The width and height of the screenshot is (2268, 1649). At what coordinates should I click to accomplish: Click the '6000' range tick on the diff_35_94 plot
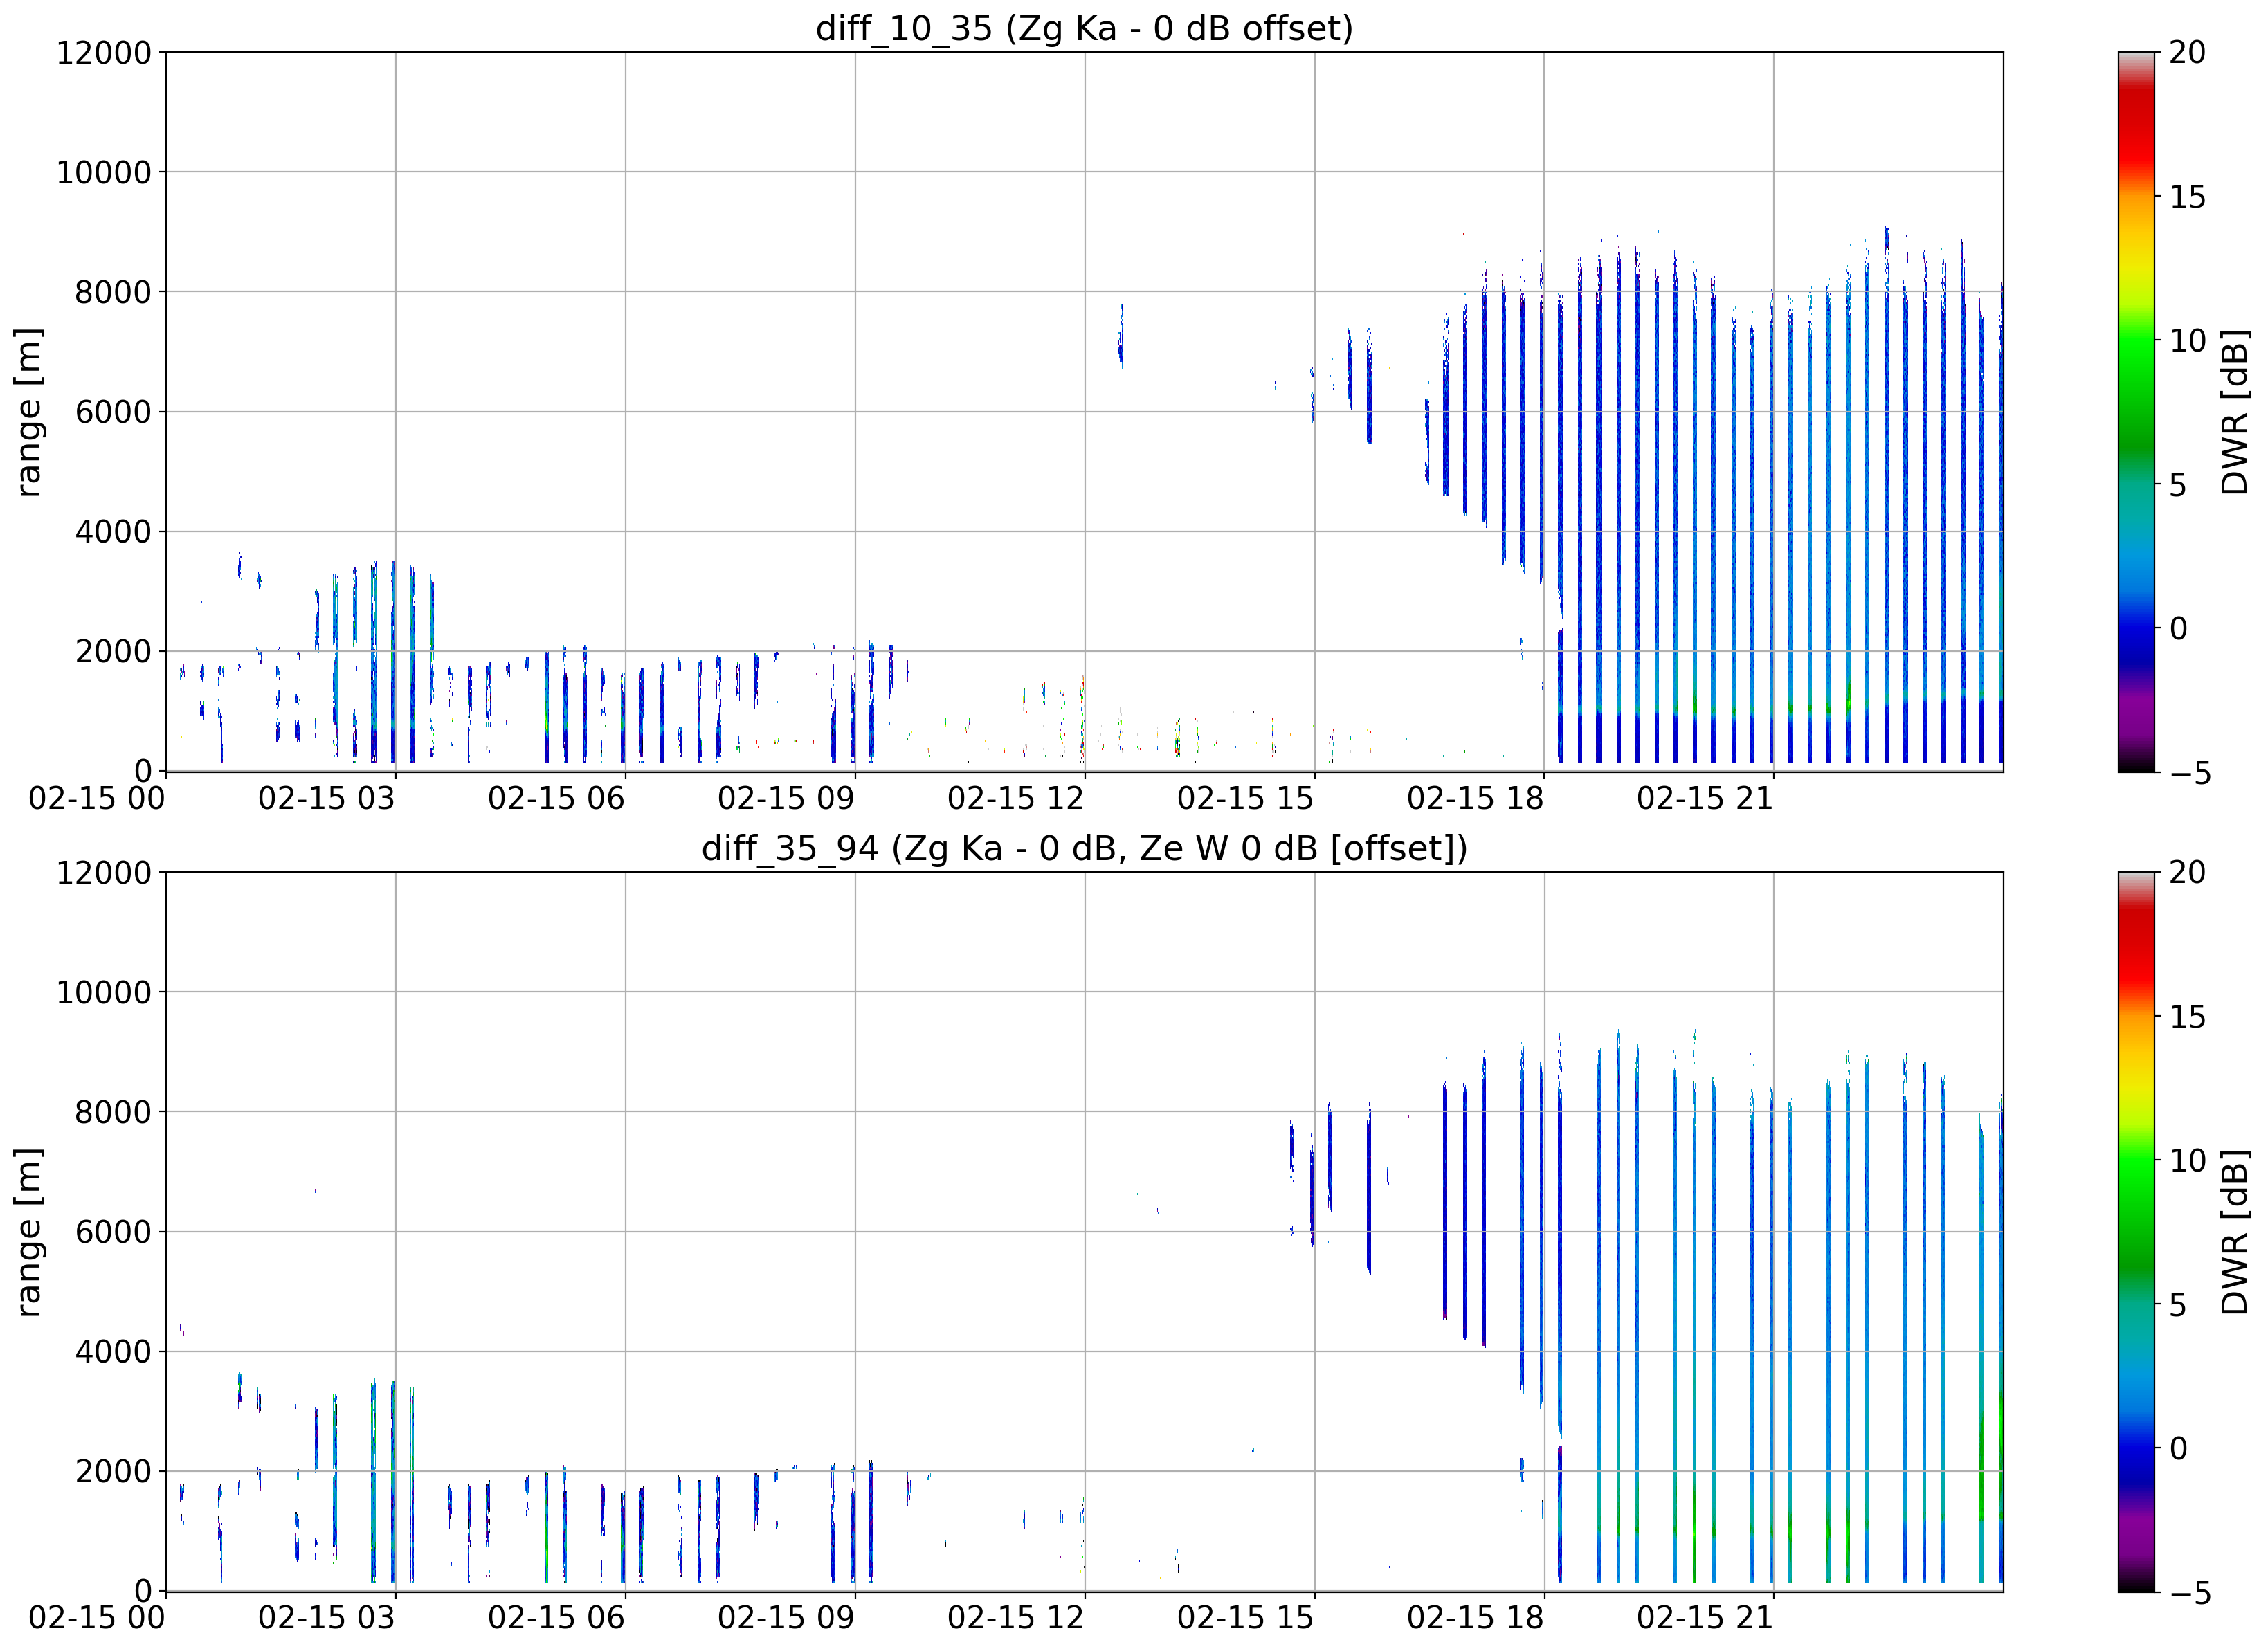[113, 1232]
